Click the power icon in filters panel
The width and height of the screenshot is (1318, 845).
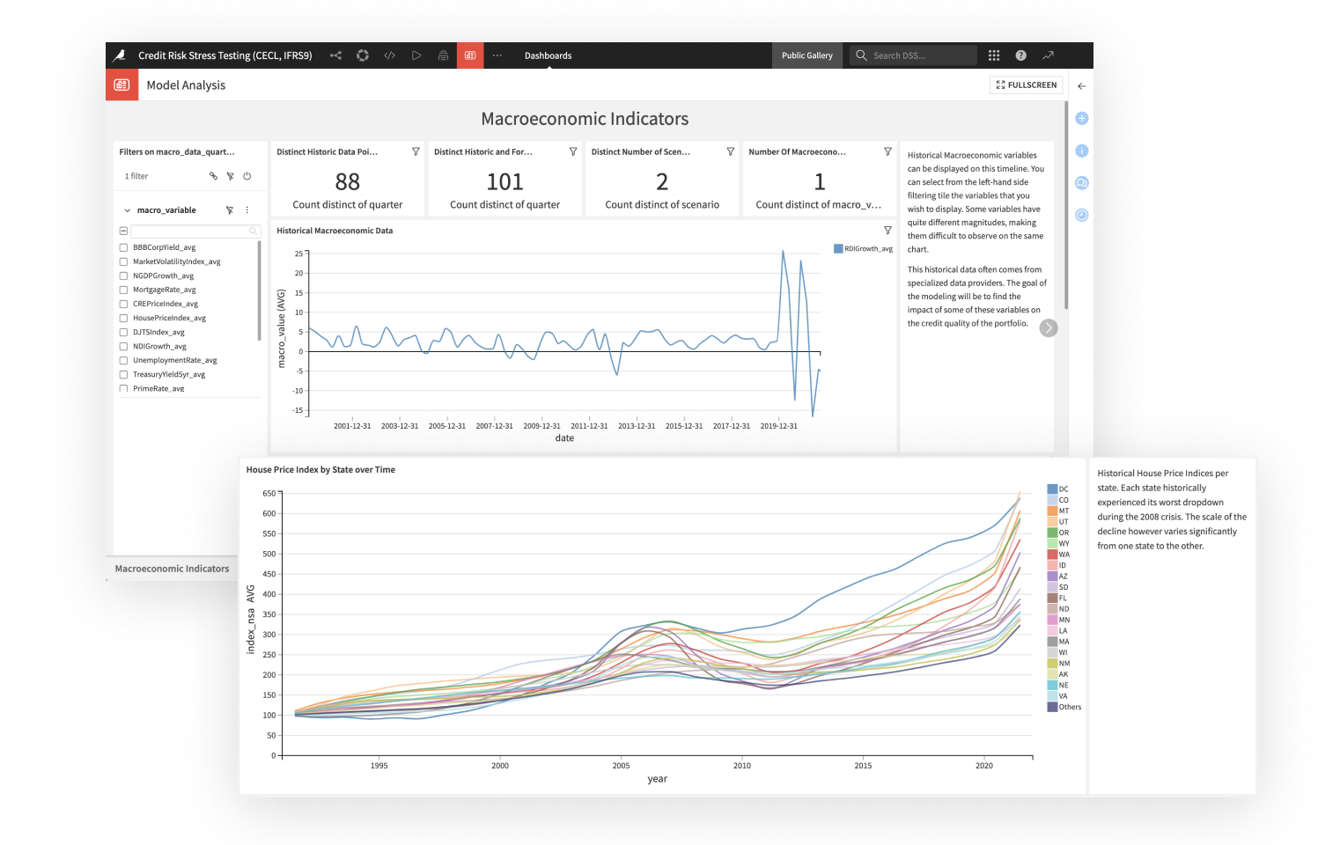(x=247, y=176)
